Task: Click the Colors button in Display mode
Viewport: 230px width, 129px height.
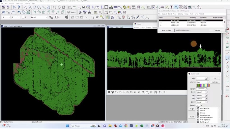Action: coord(215,82)
